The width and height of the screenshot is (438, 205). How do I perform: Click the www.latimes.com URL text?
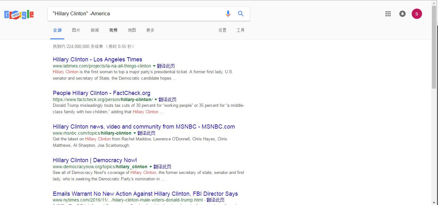[x=102, y=66]
